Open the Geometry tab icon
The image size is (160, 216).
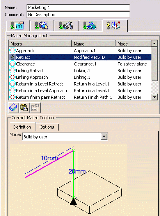coord(41,25)
